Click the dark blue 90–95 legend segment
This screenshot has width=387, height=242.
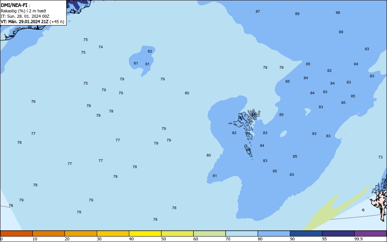[x=306, y=233]
